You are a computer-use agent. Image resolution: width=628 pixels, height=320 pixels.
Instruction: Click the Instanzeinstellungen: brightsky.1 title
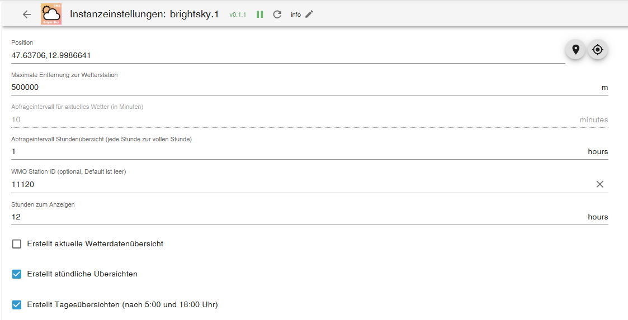(x=144, y=15)
